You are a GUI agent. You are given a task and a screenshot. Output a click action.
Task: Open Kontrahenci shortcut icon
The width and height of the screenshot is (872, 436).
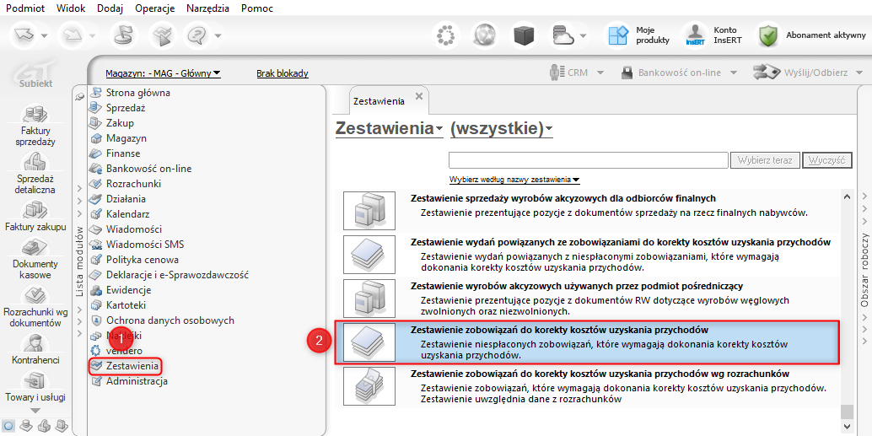(x=35, y=343)
